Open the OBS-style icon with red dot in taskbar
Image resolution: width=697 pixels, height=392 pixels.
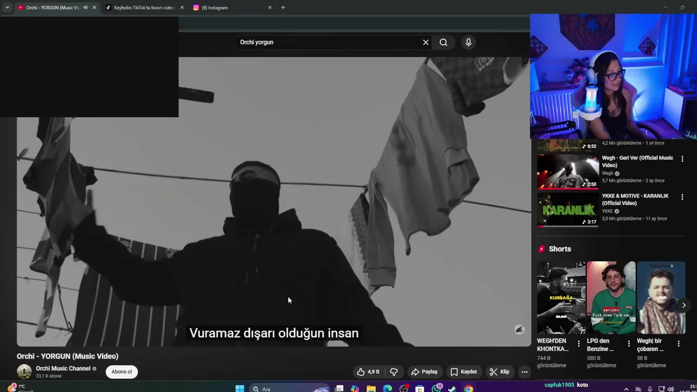tap(403, 388)
